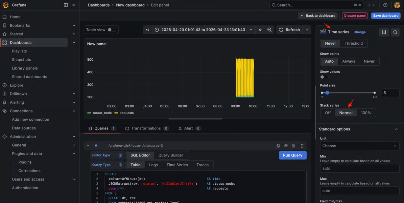Open the Refresh interval dropdown arrow

click(x=307, y=30)
